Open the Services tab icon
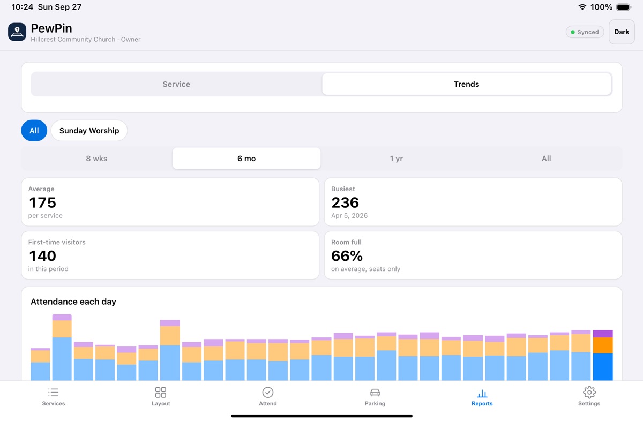Screen dimensions: 643x422 point(54,393)
